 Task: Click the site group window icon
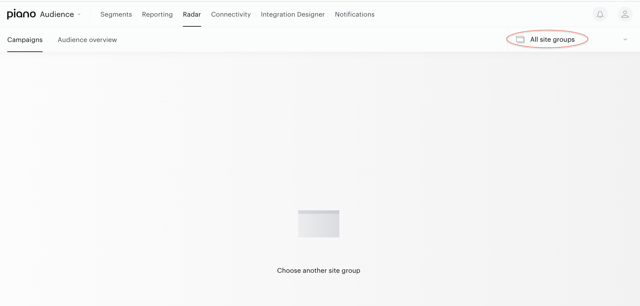click(x=520, y=40)
